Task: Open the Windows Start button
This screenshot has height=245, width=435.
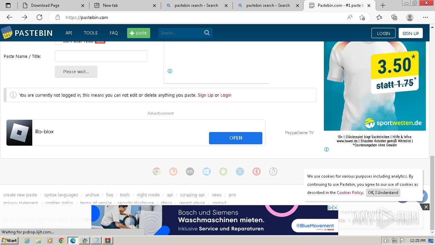Action: pos(9,240)
